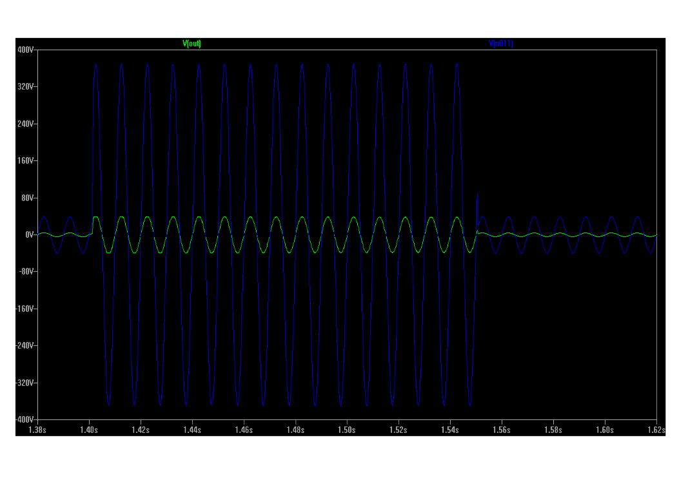Click the 1.52s time axis label

point(399,430)
